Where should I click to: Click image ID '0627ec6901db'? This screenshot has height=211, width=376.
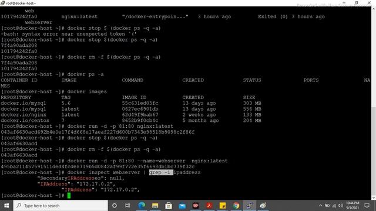[x=140, y=109]
